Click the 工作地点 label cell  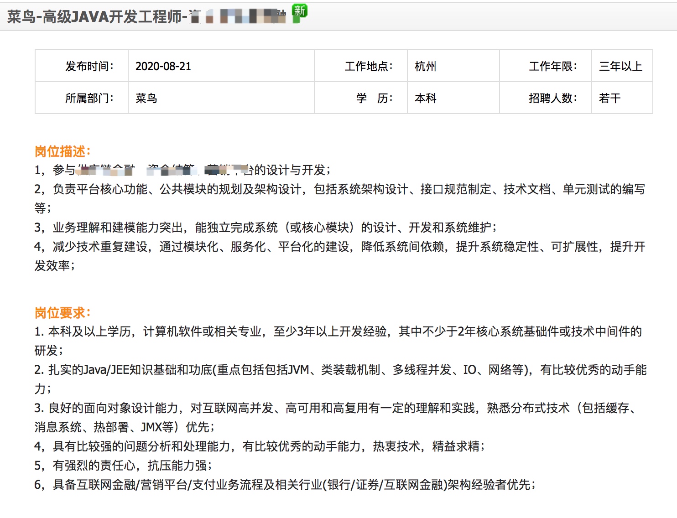[368, 67]
